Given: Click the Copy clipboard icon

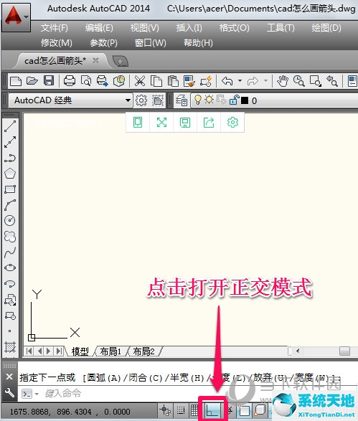Looking at the screenshot, I should 156,81.
